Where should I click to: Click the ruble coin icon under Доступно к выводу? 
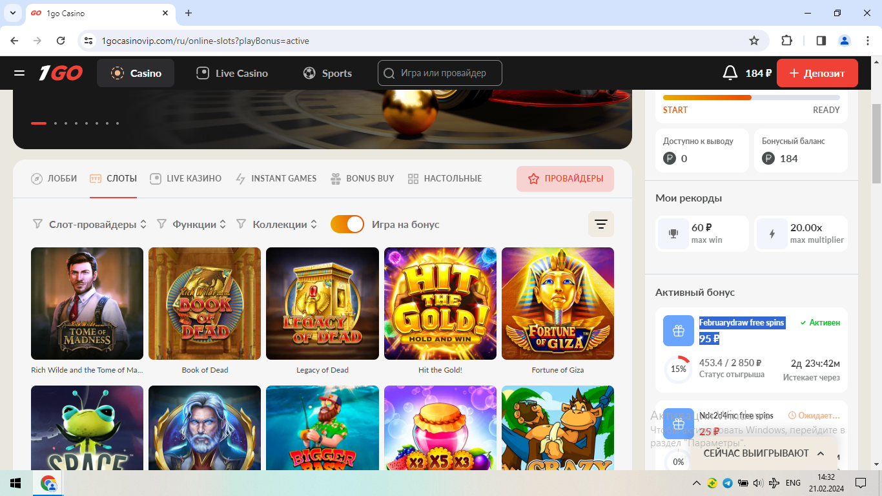pos(670,158)
